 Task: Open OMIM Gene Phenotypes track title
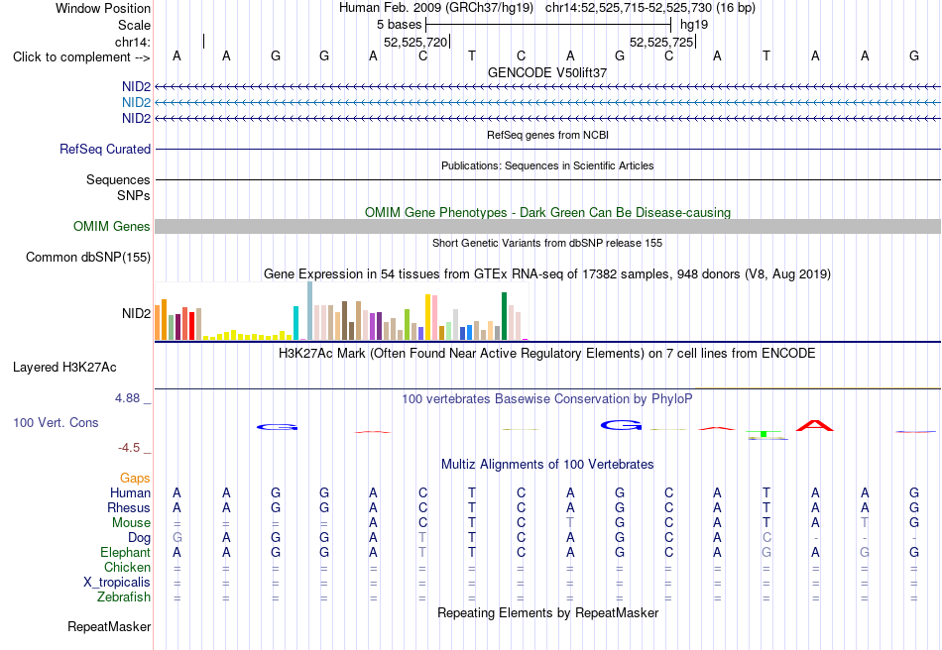tap(547, 212)
